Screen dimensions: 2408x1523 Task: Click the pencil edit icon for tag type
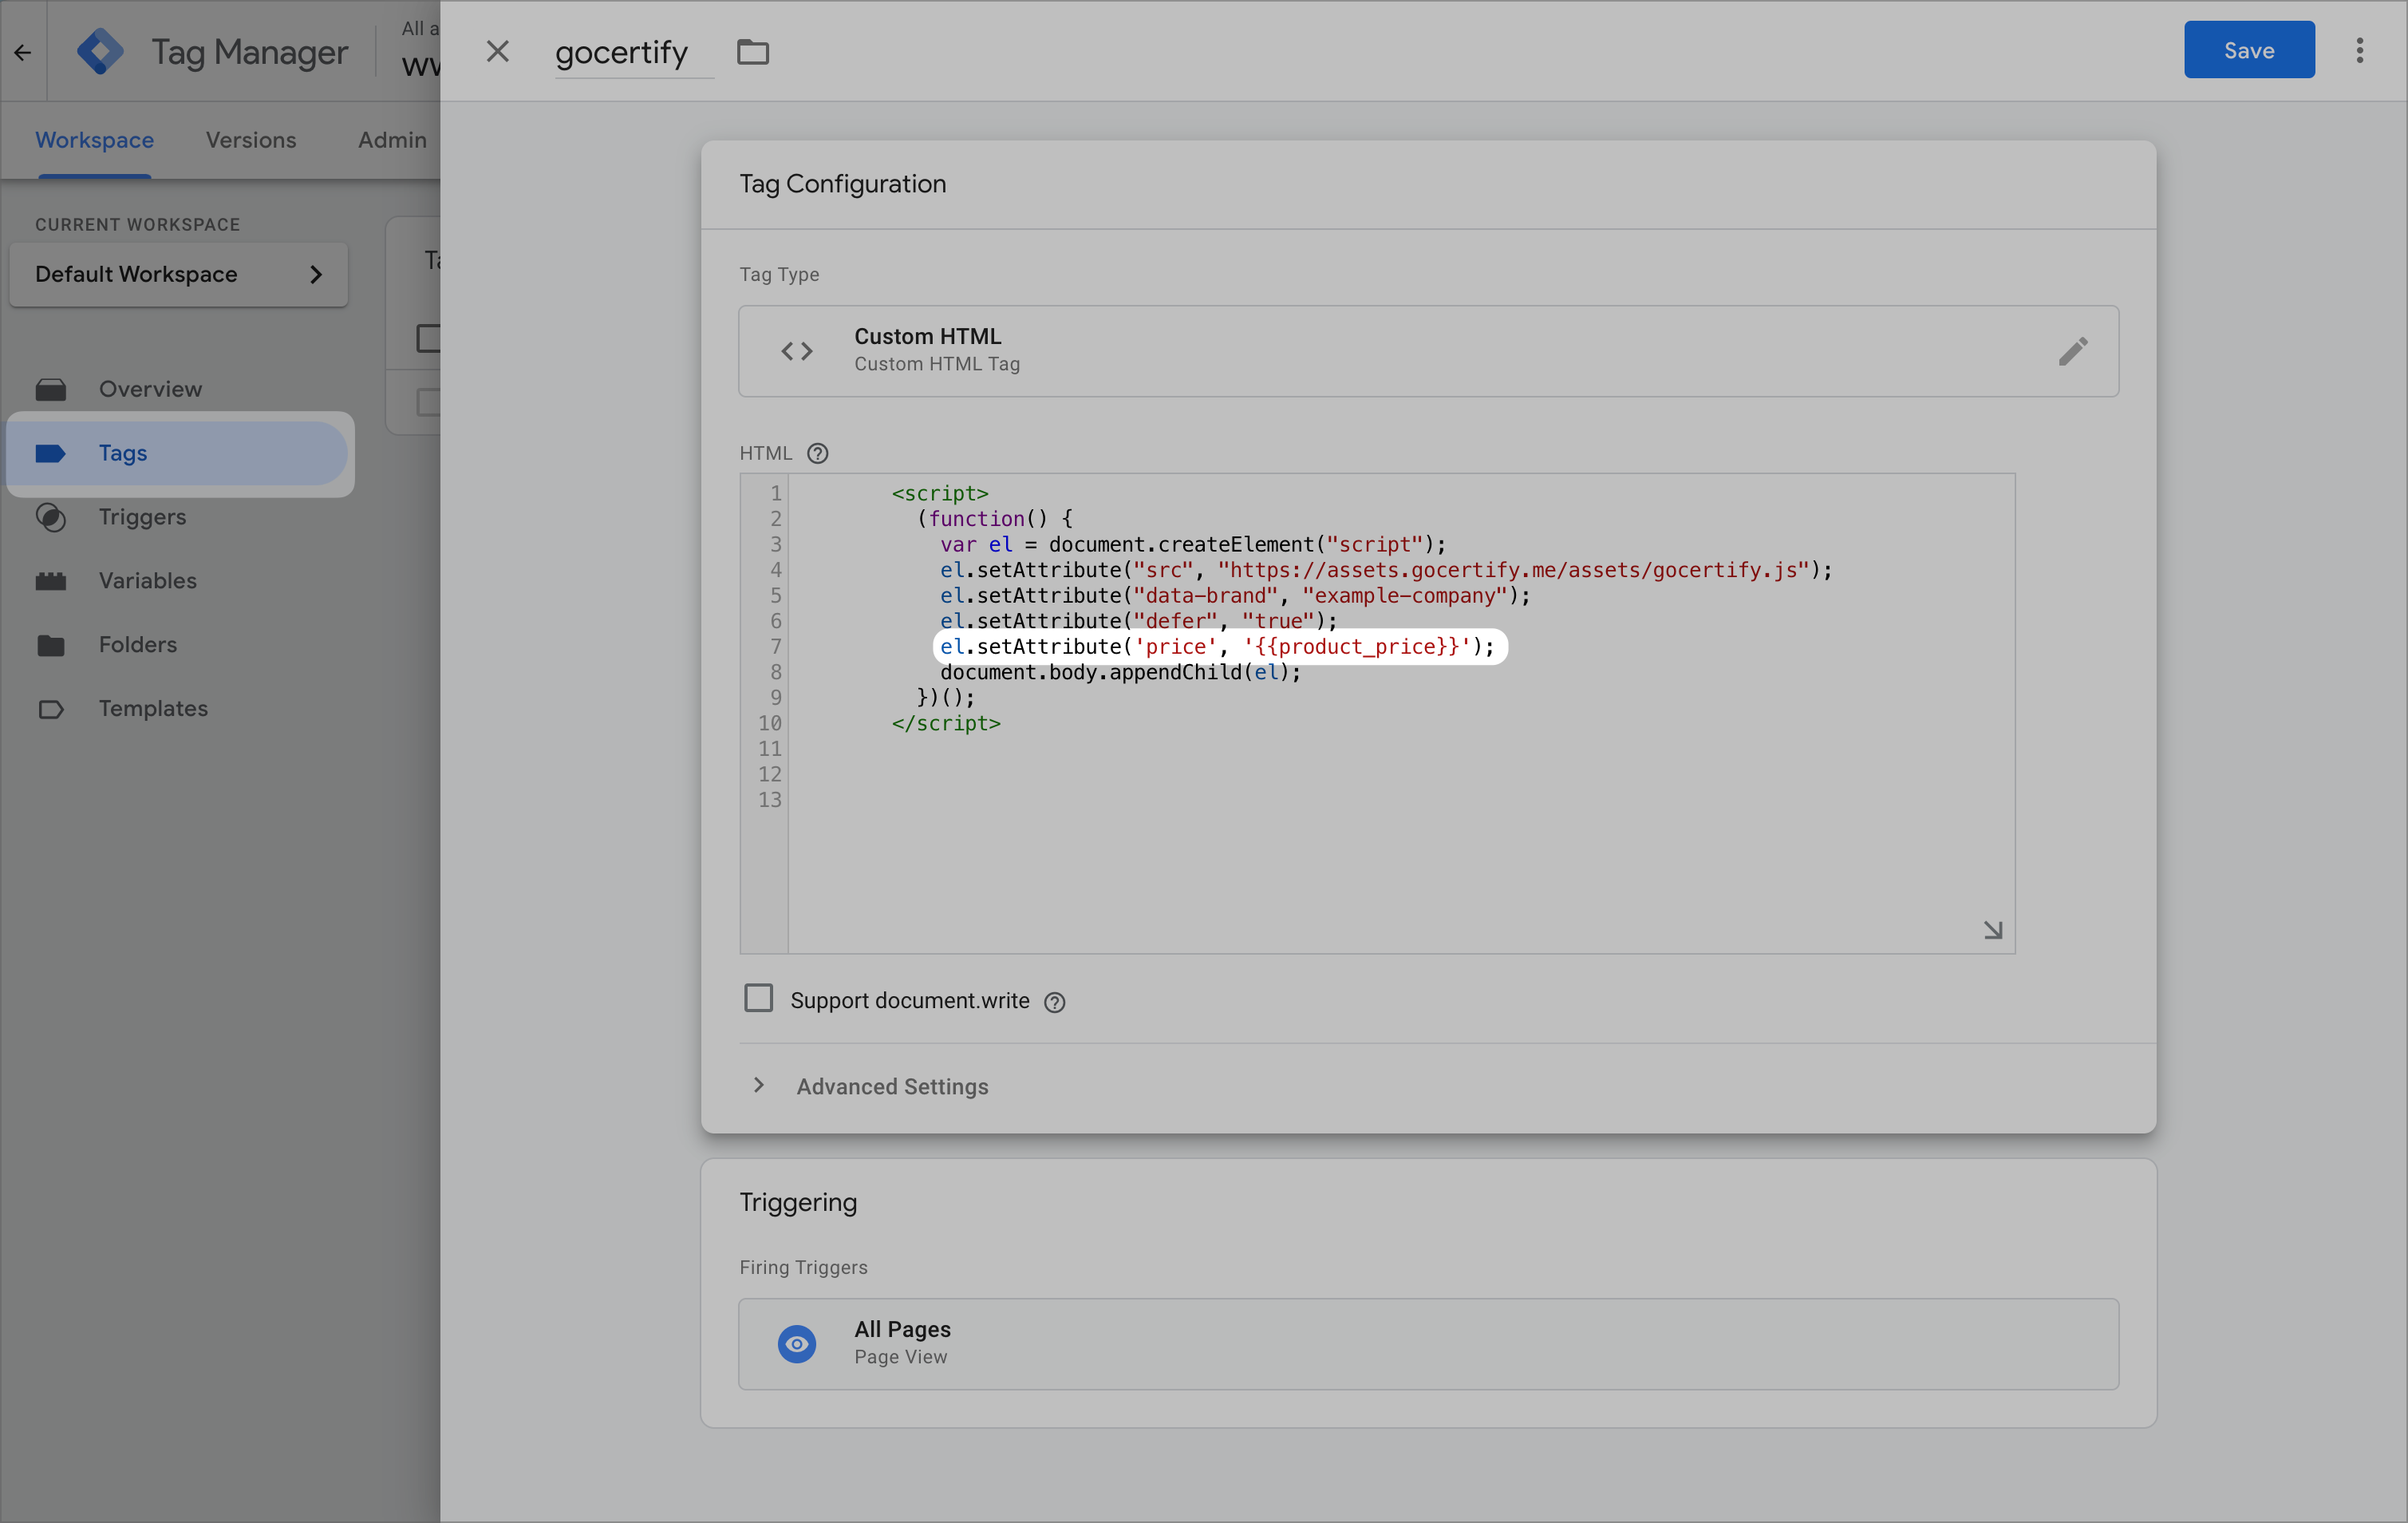click(x=2072, y=351)
